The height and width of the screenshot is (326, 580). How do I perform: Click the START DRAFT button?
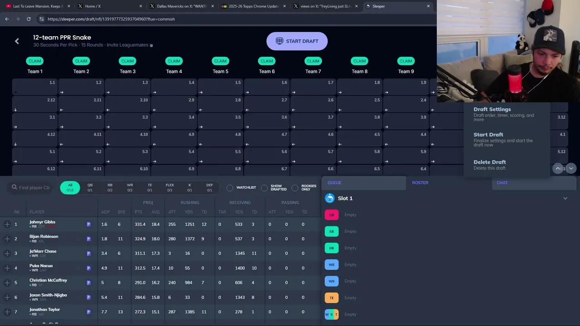[297, 41]
